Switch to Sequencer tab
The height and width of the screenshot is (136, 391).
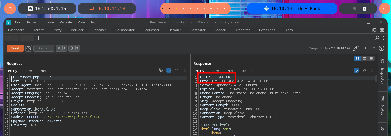pyautogui.click(x=151, y=30)
